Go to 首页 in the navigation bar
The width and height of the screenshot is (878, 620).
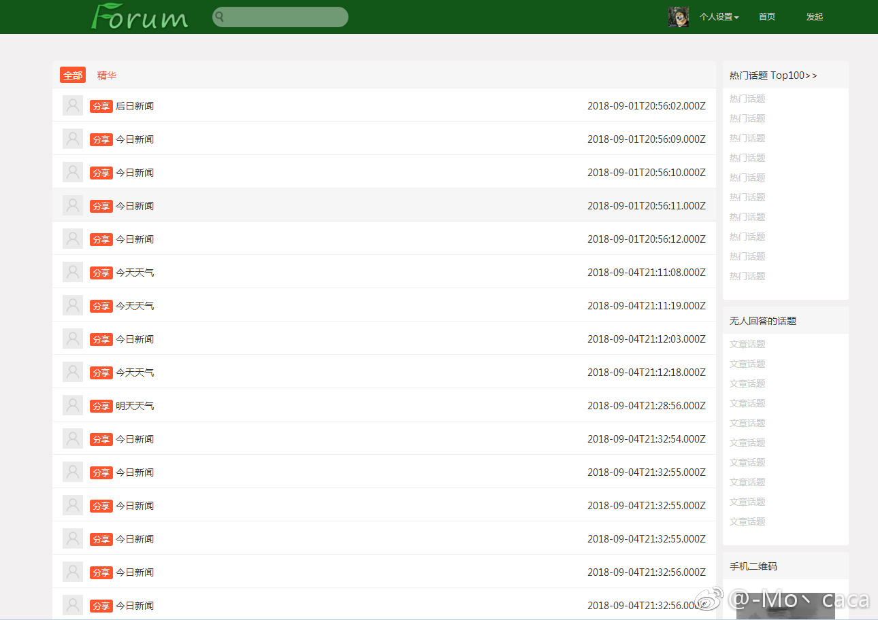(767, 17)
